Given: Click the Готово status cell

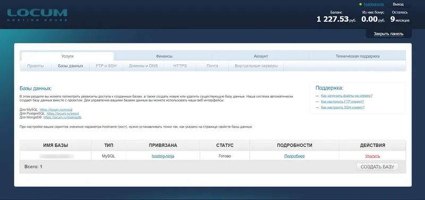Looking at the screenshot, I should pos(225,156).
